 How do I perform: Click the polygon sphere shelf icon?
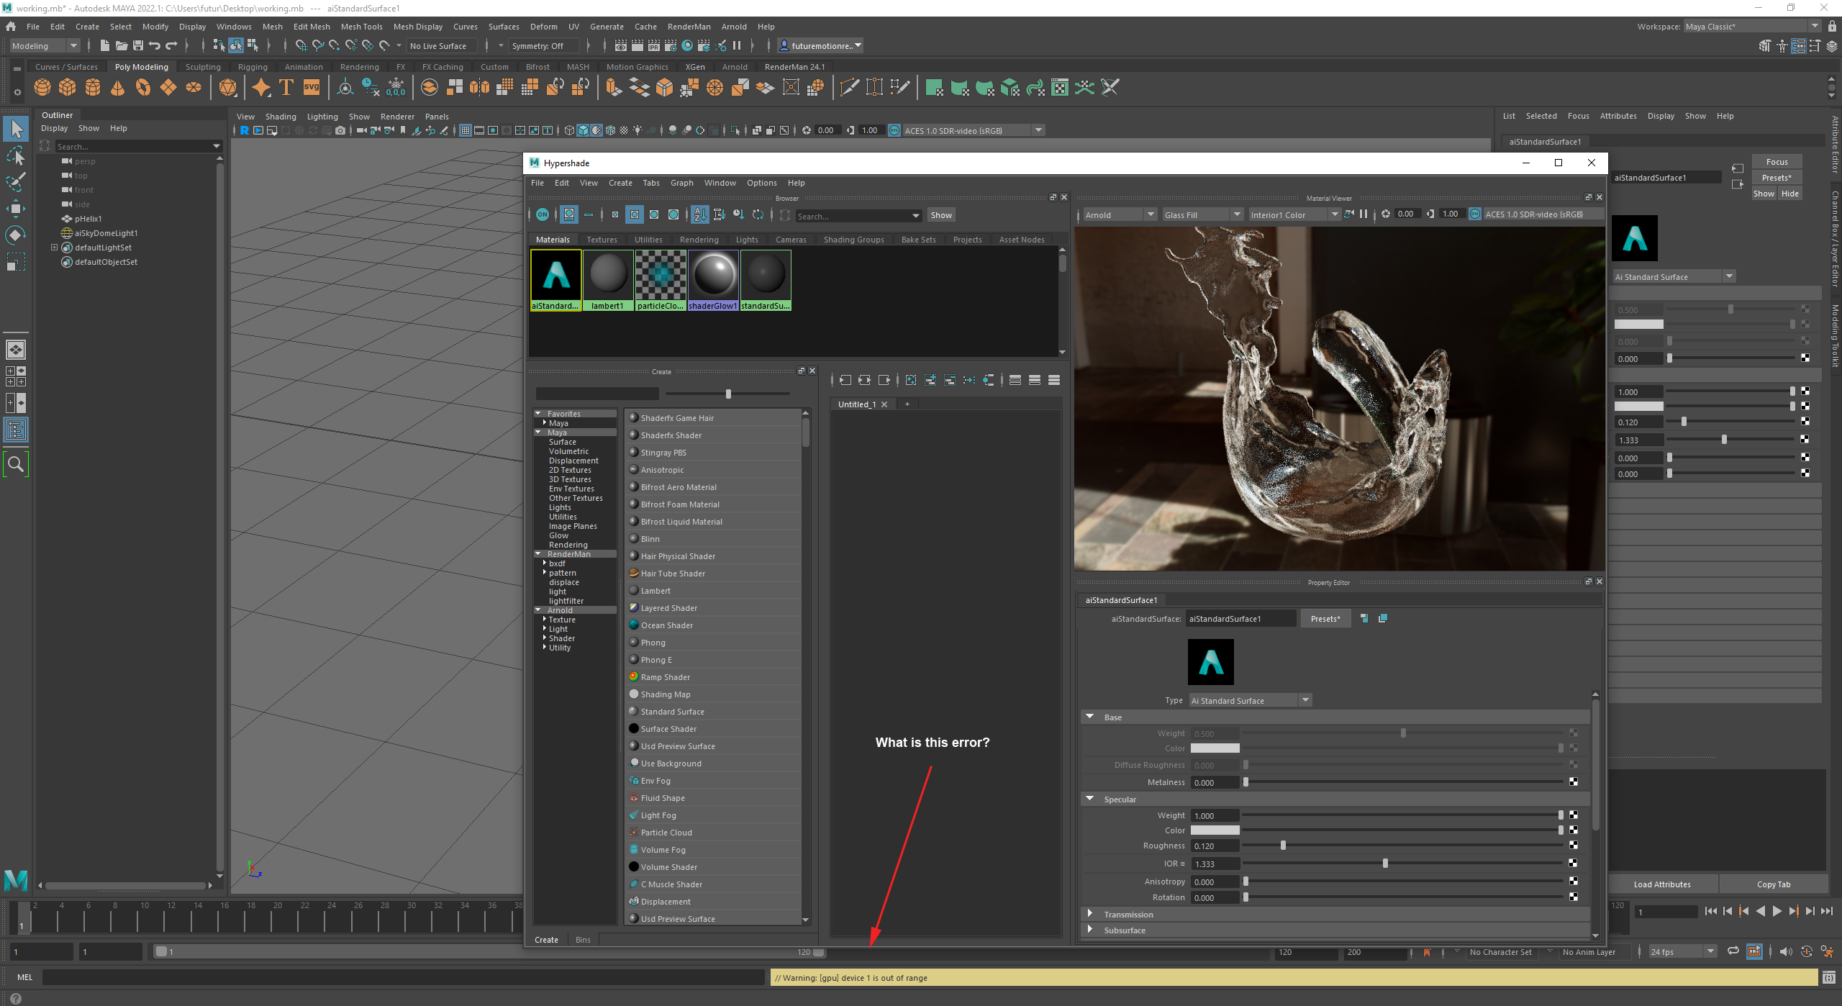[x=42, y=88]
